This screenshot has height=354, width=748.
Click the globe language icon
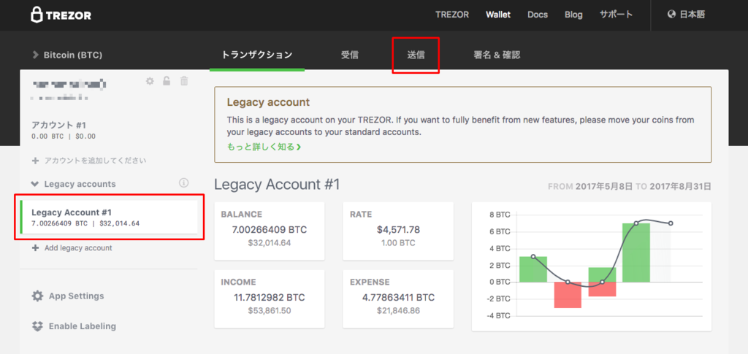point(671,15)
